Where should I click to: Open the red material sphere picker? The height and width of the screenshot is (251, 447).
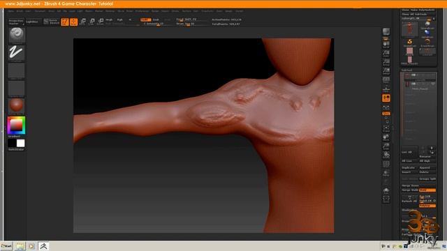[x=17, y=106]
